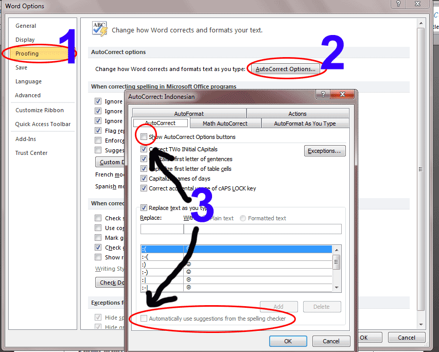Open help in the Word Options title bar

398,4
